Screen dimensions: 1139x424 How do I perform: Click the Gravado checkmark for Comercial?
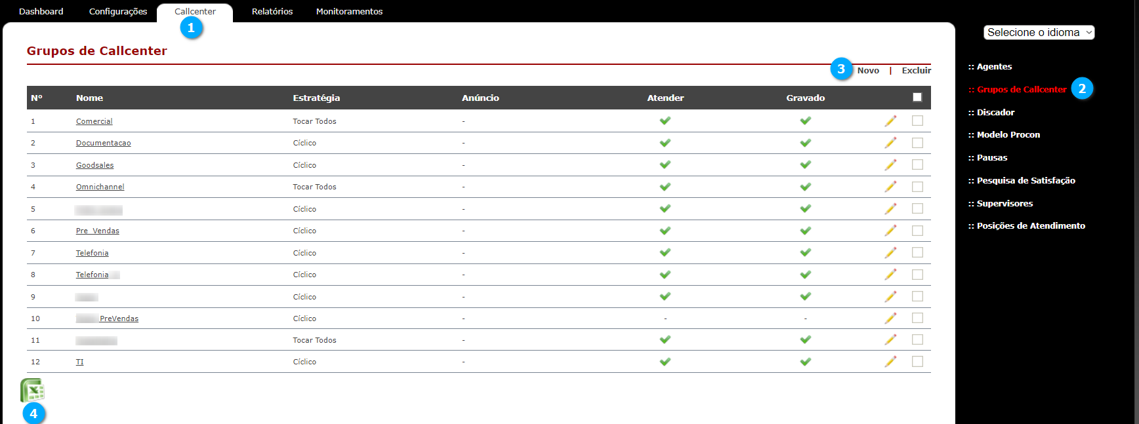[806, 121]
